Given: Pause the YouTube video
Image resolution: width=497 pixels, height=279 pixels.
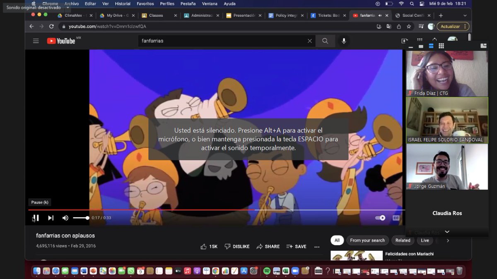Looking at the screenshot, I should tap(36, 218).
